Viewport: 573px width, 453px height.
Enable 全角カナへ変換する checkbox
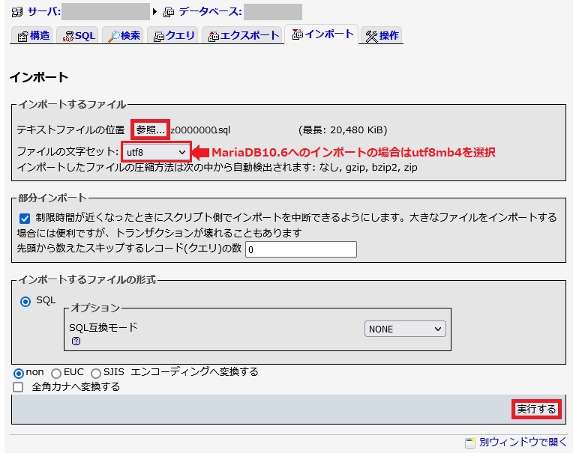click(x=18, y=387)
